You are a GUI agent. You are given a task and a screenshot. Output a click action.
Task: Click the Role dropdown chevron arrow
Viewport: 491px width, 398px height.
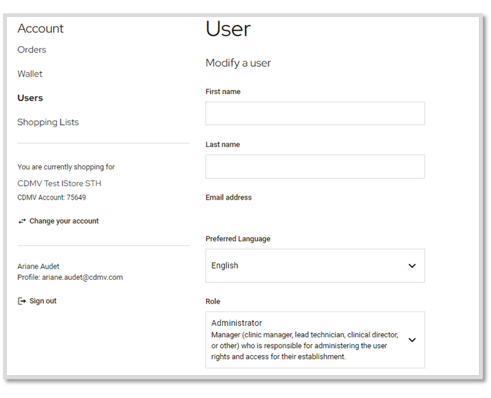pyautogui.click(x=412, y=340)
